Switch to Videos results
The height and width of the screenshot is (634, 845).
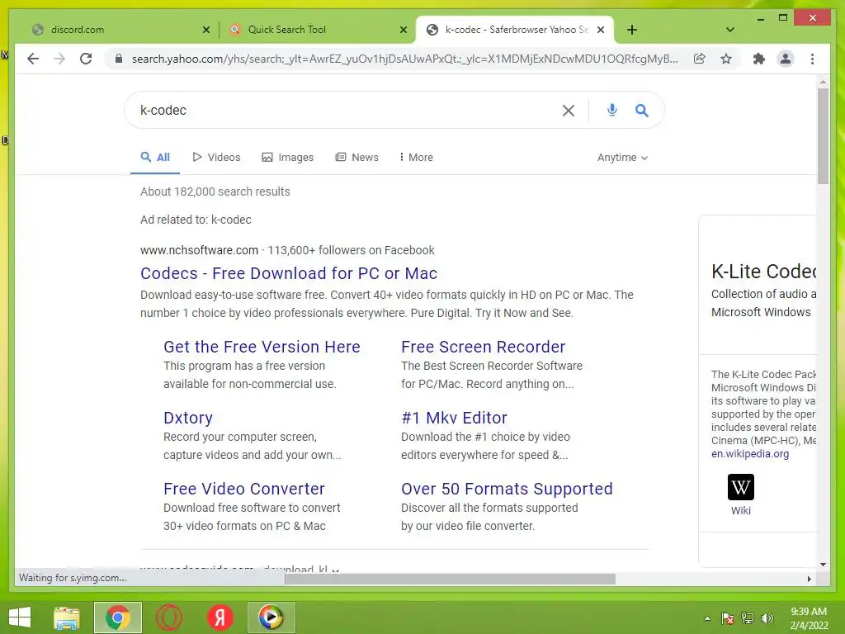click(217, 158)
